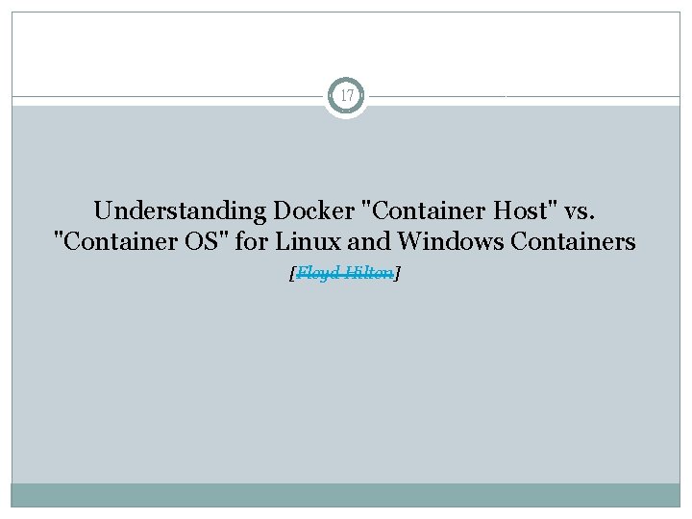Click the word "Docker" in the title
The height and width of the screenshot is (519, 692).
[x=314, y=210]
